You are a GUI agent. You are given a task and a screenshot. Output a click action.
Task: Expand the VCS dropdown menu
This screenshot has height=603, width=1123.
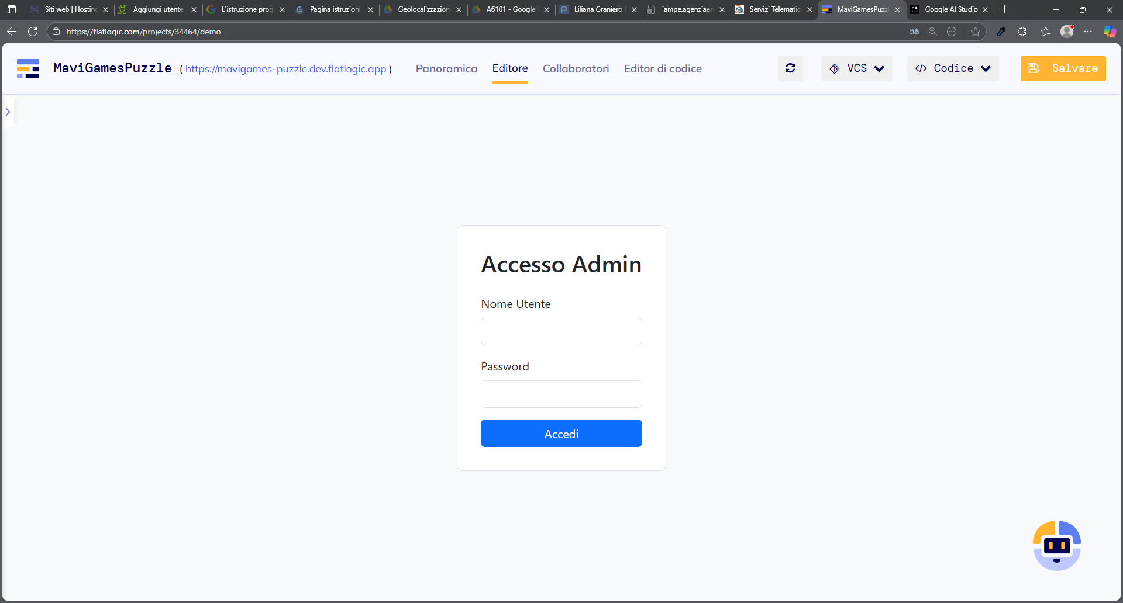[x=856, y=68]
